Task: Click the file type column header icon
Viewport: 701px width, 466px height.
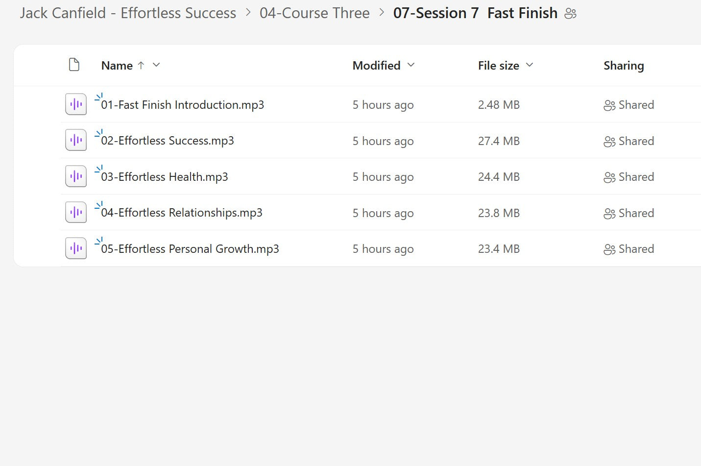Action: pos(74,64)
